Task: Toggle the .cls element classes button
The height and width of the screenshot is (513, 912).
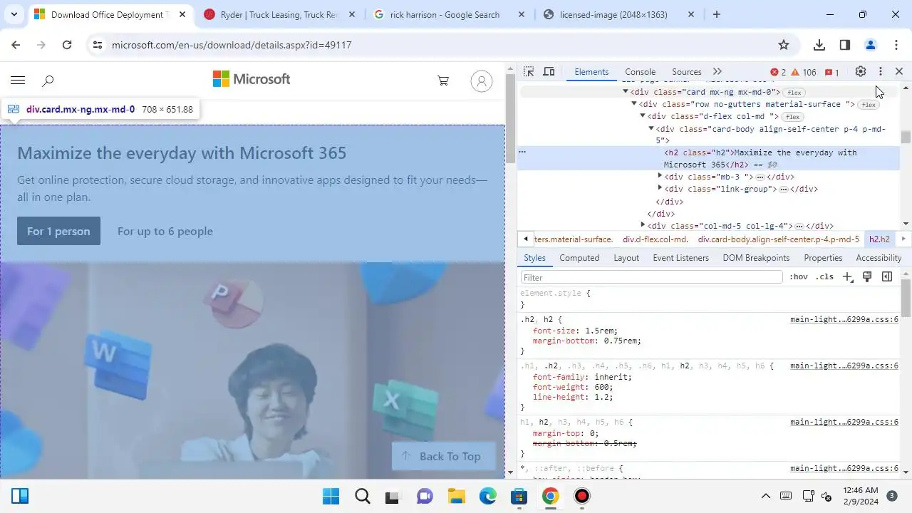Action: (x=824, y=277)
